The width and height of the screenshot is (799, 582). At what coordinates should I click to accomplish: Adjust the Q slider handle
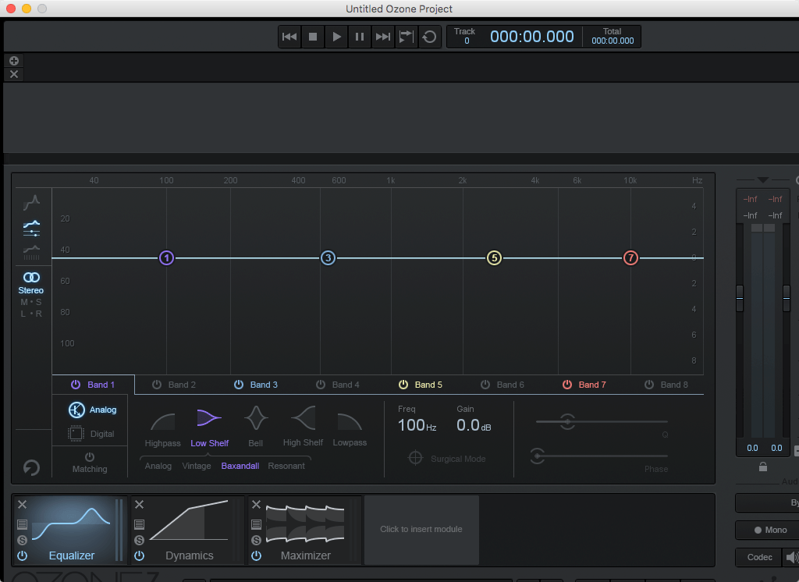(568, 421)
